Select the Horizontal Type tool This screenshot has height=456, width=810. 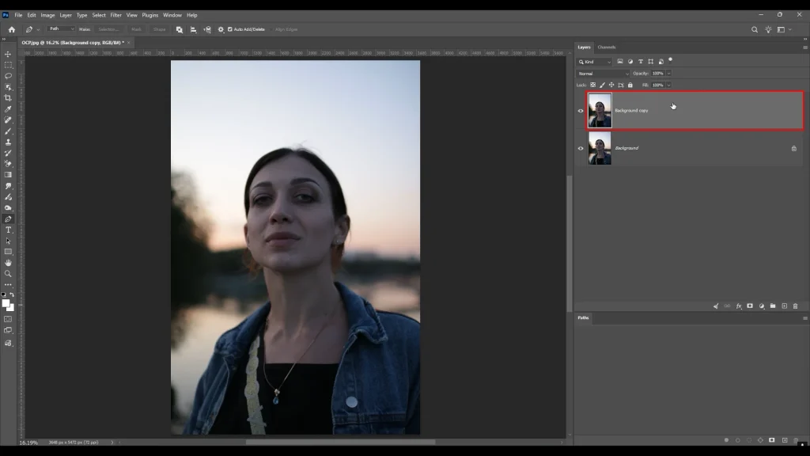(x=8, y=230)
